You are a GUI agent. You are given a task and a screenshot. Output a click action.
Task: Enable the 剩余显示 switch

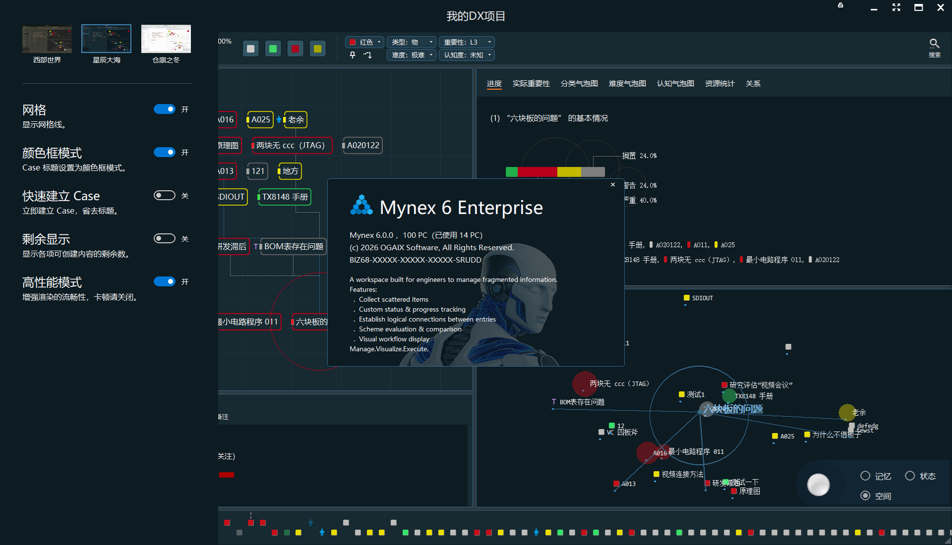[165, 238]
